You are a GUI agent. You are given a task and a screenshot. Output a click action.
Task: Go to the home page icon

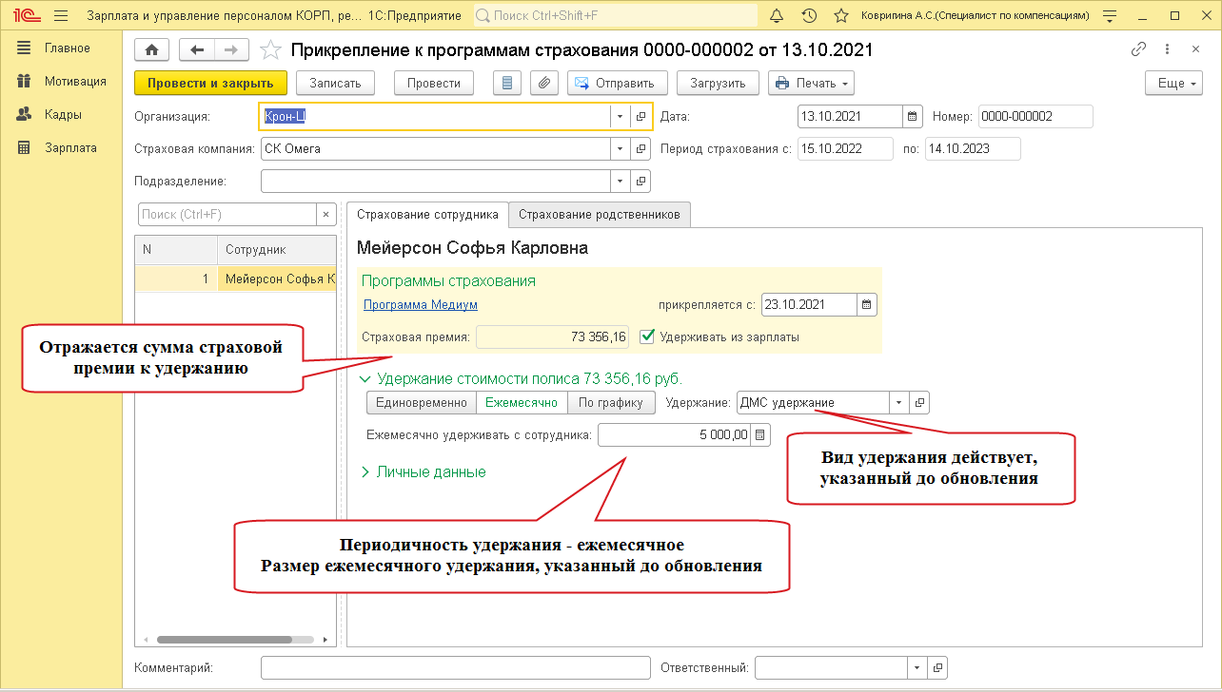coord(152,50)
